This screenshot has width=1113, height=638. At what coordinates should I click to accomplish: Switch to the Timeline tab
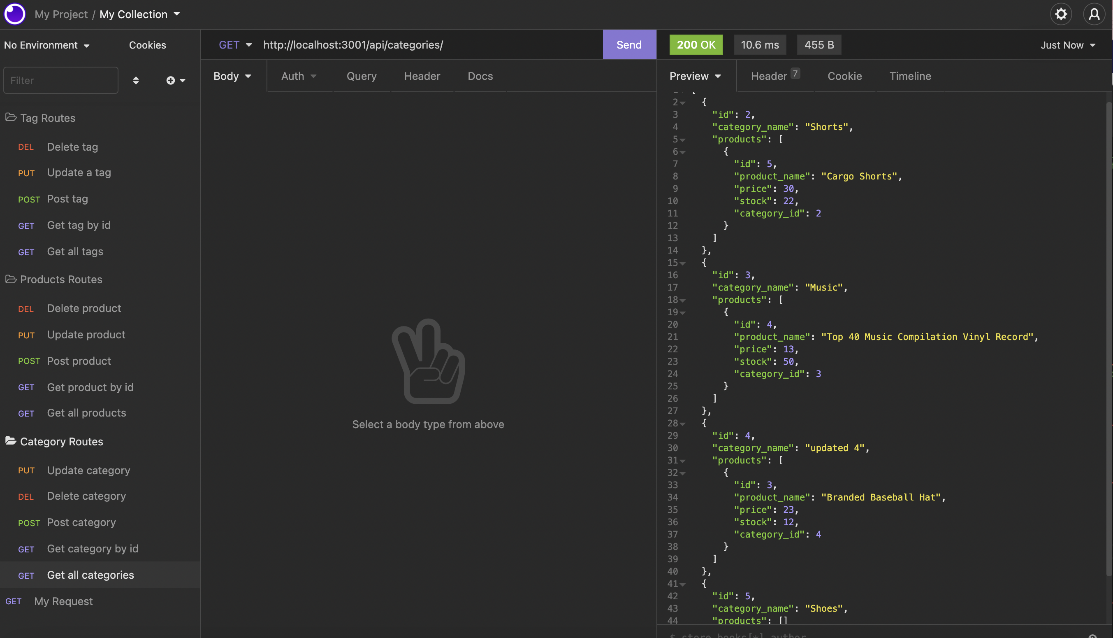pos(910,76)
